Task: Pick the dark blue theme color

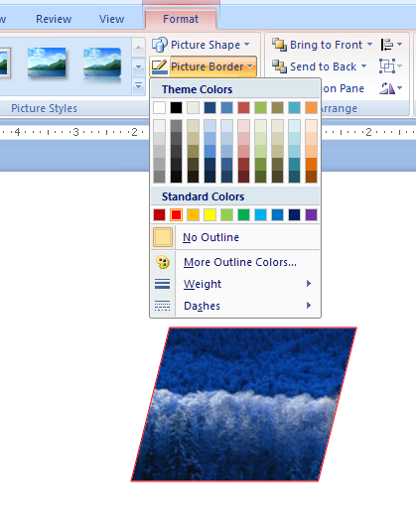Action: pyautogui.click(x=209, y=108)
